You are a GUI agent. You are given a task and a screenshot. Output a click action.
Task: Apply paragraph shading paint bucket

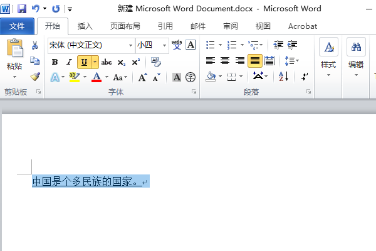coord(211,77)
